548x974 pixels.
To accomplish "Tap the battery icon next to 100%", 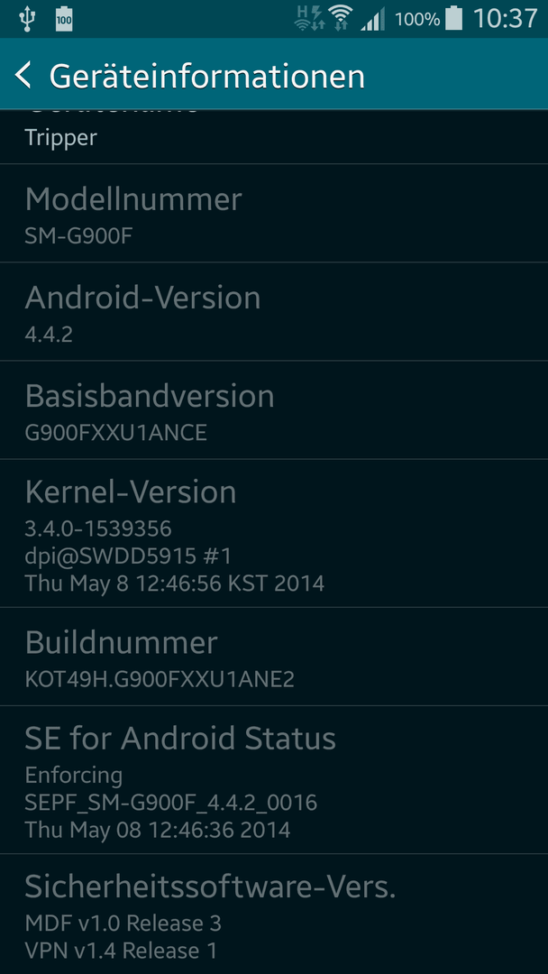I will [454, 18].
